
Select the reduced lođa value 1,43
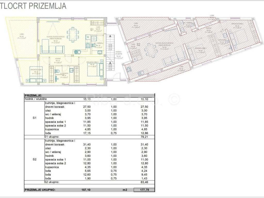145,178
